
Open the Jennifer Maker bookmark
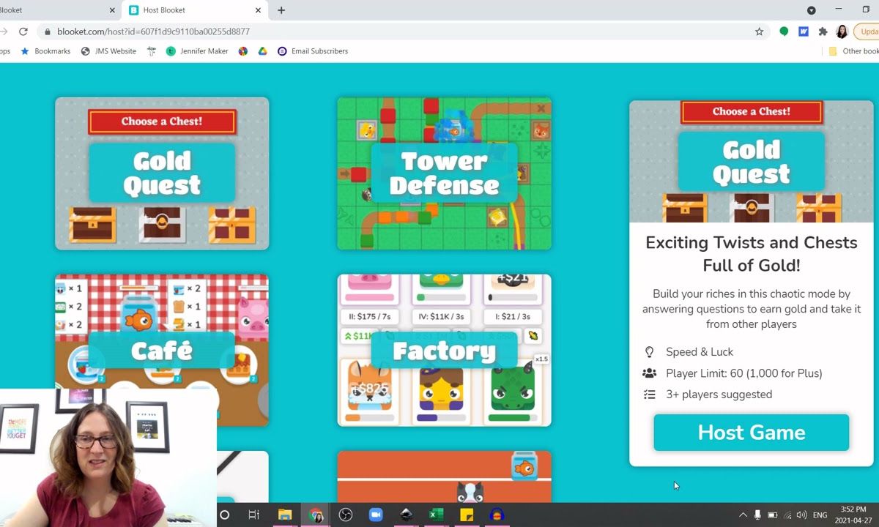click(198, 51)
